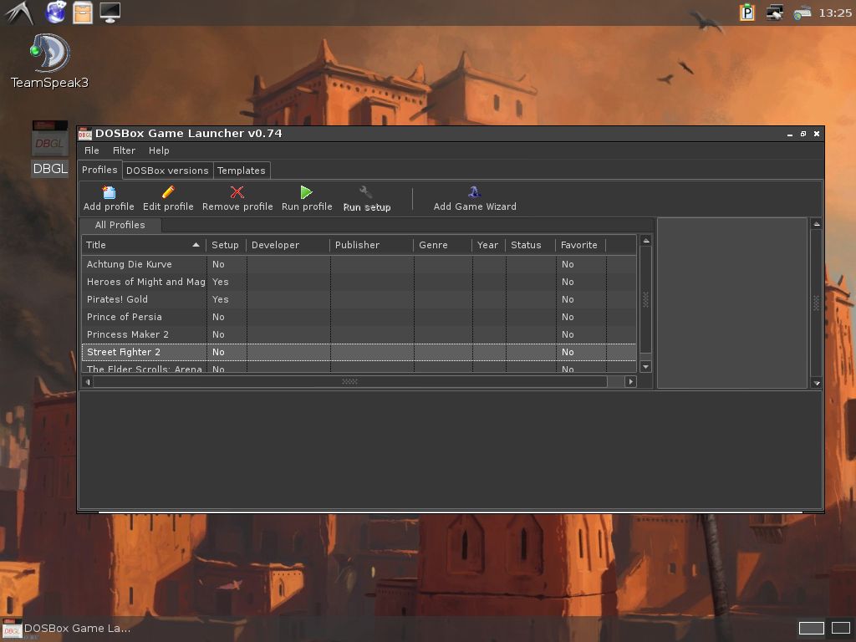This screenshot has width=856, height=642.
Task: Switch to the first workspace in pager
Action: [811, 628]
